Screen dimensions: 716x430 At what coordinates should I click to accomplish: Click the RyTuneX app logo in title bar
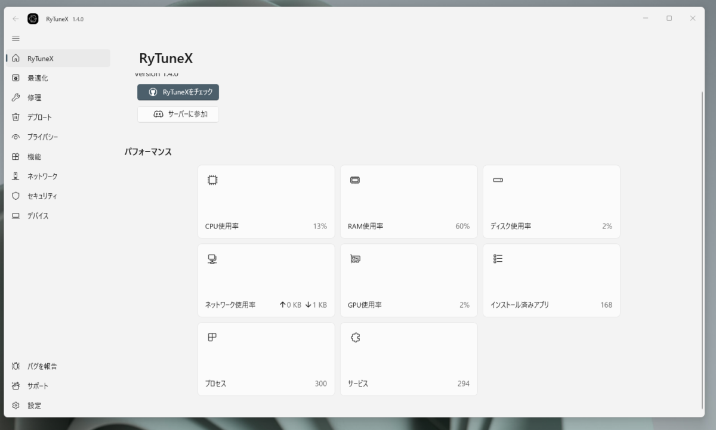coord(33,18)
